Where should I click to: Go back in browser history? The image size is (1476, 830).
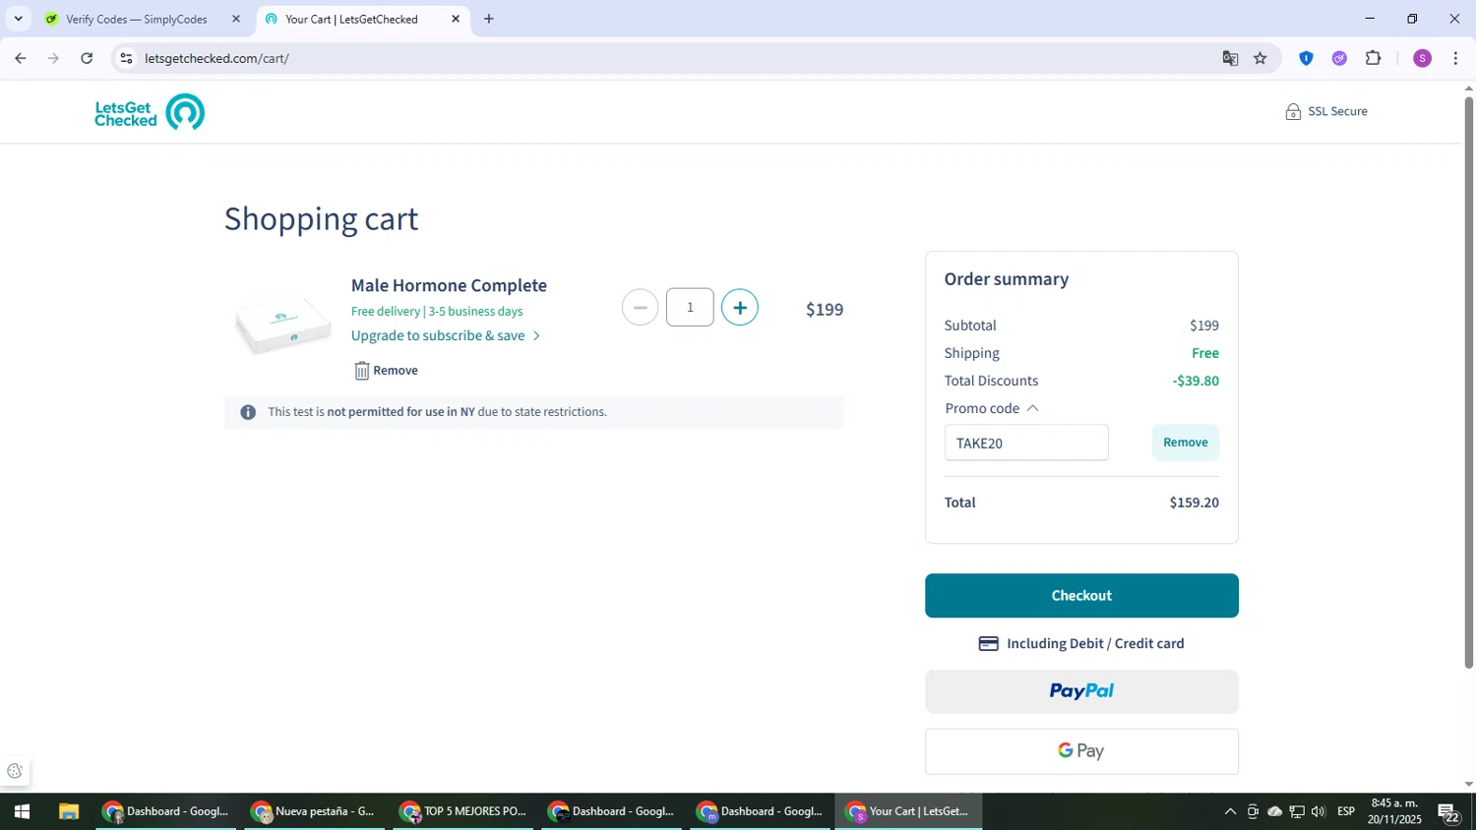click(20, 58)
